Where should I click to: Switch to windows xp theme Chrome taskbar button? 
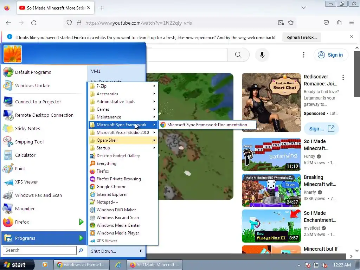pos(82,265)
